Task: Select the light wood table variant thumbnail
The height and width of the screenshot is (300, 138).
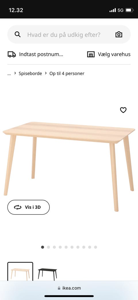Action: tap(20, 271)
